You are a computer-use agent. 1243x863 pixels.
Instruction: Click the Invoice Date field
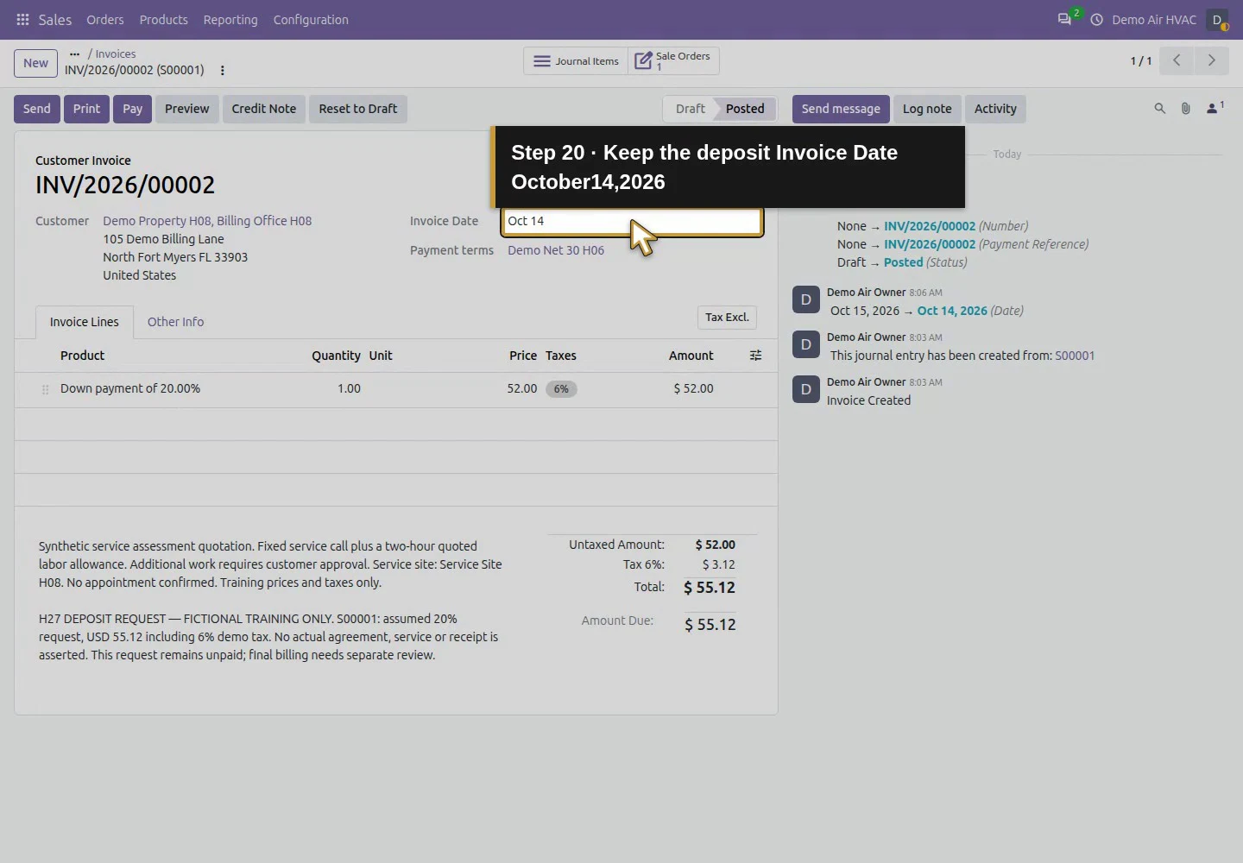[632, 221]
